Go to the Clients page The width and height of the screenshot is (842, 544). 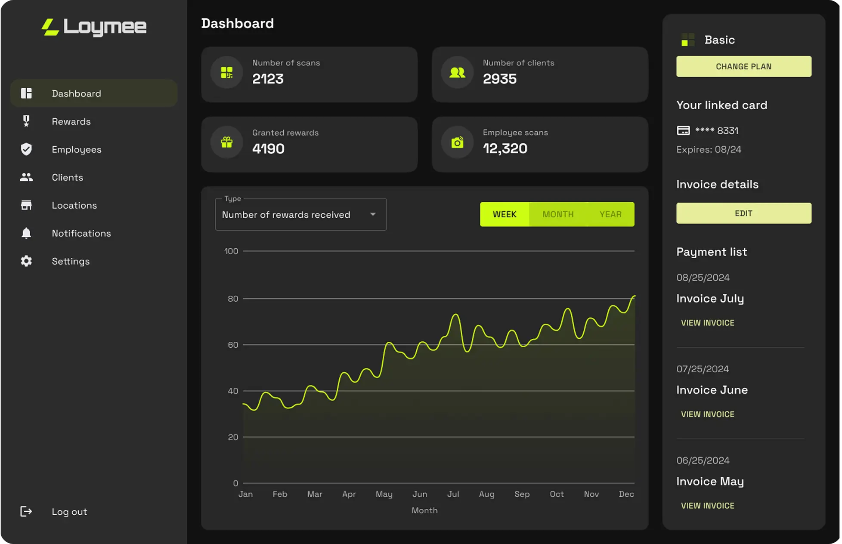(67, 177)
